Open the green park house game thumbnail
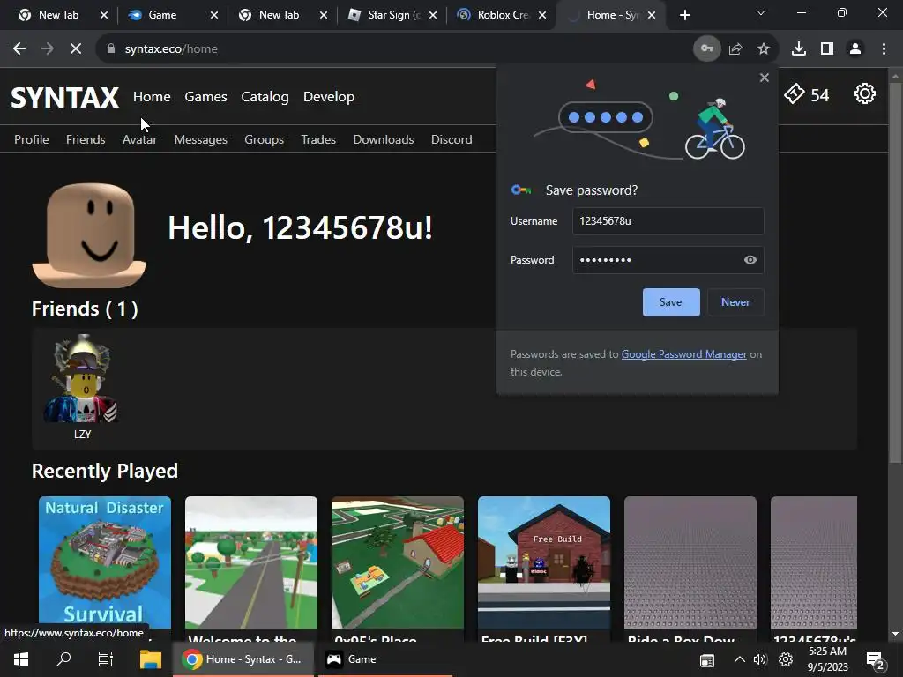 tap(398, 562)
